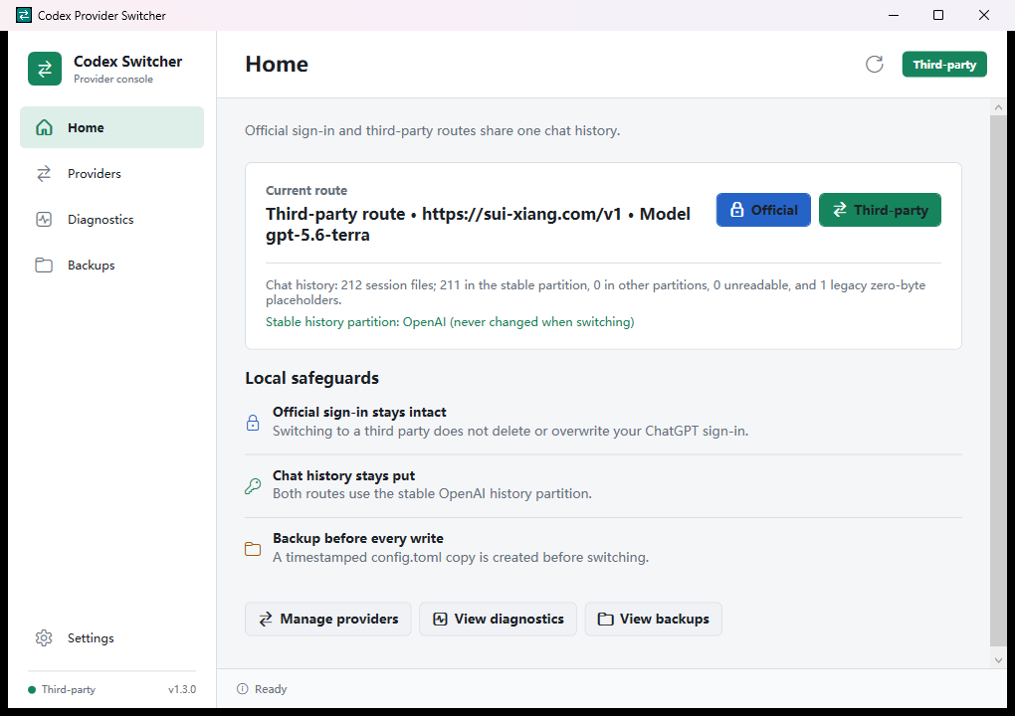
Task: Click the info icon next to Ready
Action: click(x=243, y=689)
